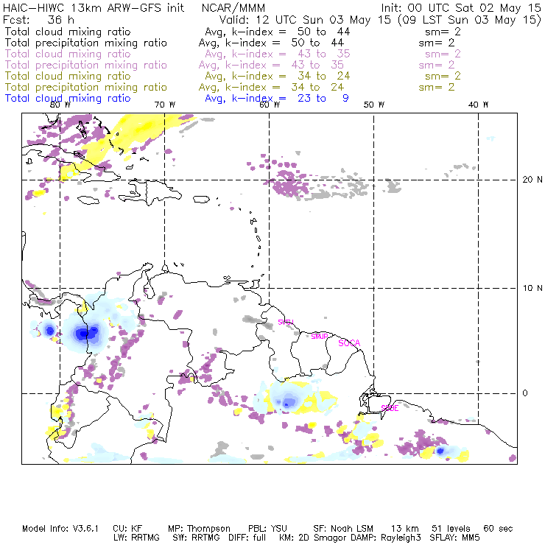Image resolution: width=545 pixels, height=545 pixels.
Task: Click the "MP: Thompson" model setting
Action: pos(199,529)
